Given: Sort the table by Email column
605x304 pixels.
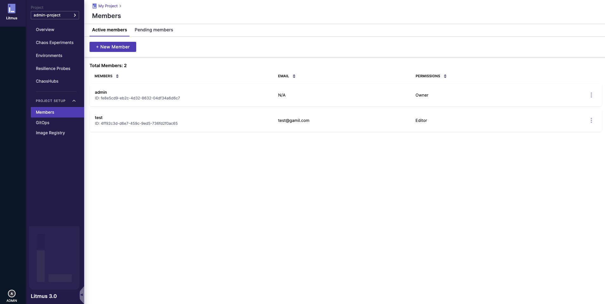Looking at the screenshot, I should coord(294,76).
